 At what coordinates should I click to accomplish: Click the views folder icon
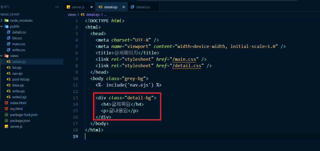[6, 56]
